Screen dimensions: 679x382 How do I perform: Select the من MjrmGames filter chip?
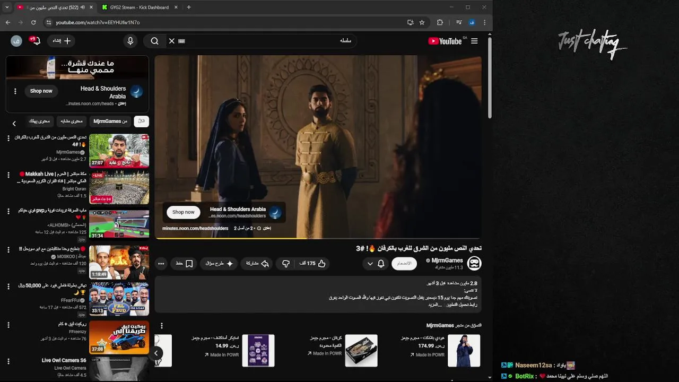[x=110, y=121]
